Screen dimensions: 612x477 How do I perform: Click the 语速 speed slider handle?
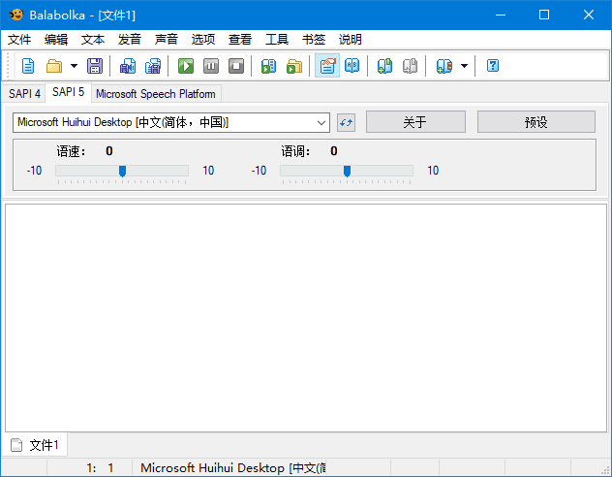point(122,171)
